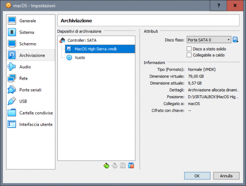Enable the Disco a stato solido checkbox
The height and width of the screenshot is (186, 246).
(189, 49)
